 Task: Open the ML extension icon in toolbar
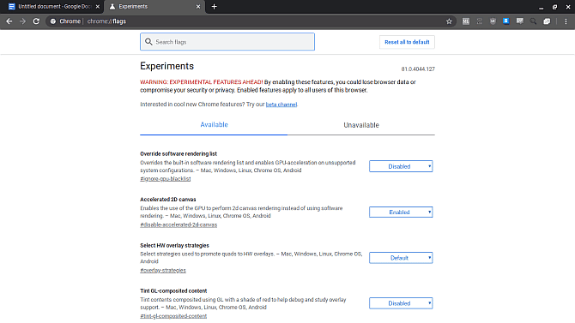pos(466,21)
